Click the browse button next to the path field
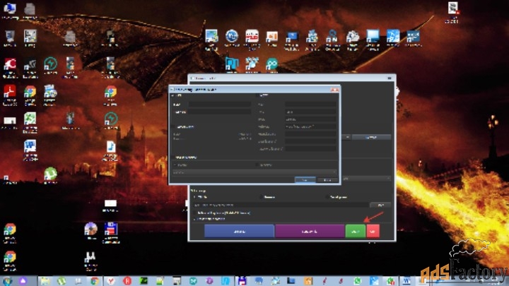The width and height of the screenshot is (509, 286). pos(380,205)
